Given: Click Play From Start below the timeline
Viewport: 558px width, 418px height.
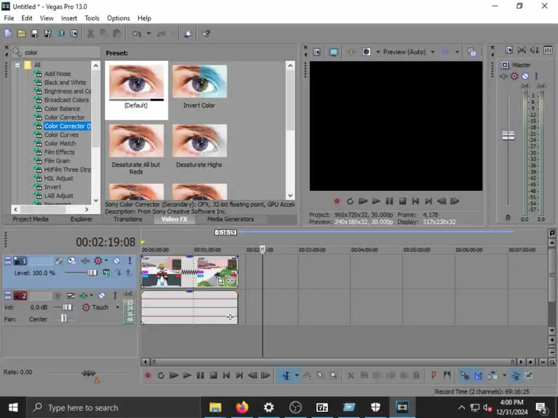Looking at the screenshot, I should point(174,376).
